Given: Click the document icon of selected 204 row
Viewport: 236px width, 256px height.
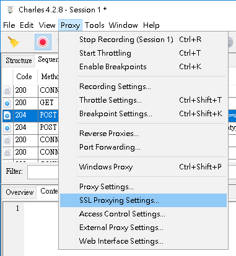Looking at the screenshot, I should point(7,116).
